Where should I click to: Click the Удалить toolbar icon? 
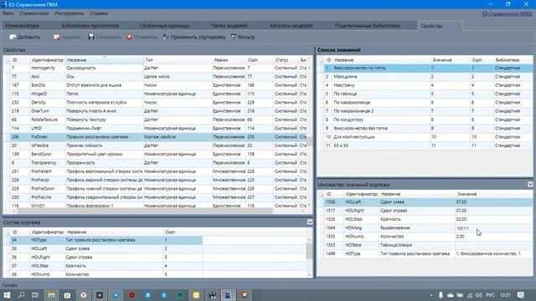57,37
